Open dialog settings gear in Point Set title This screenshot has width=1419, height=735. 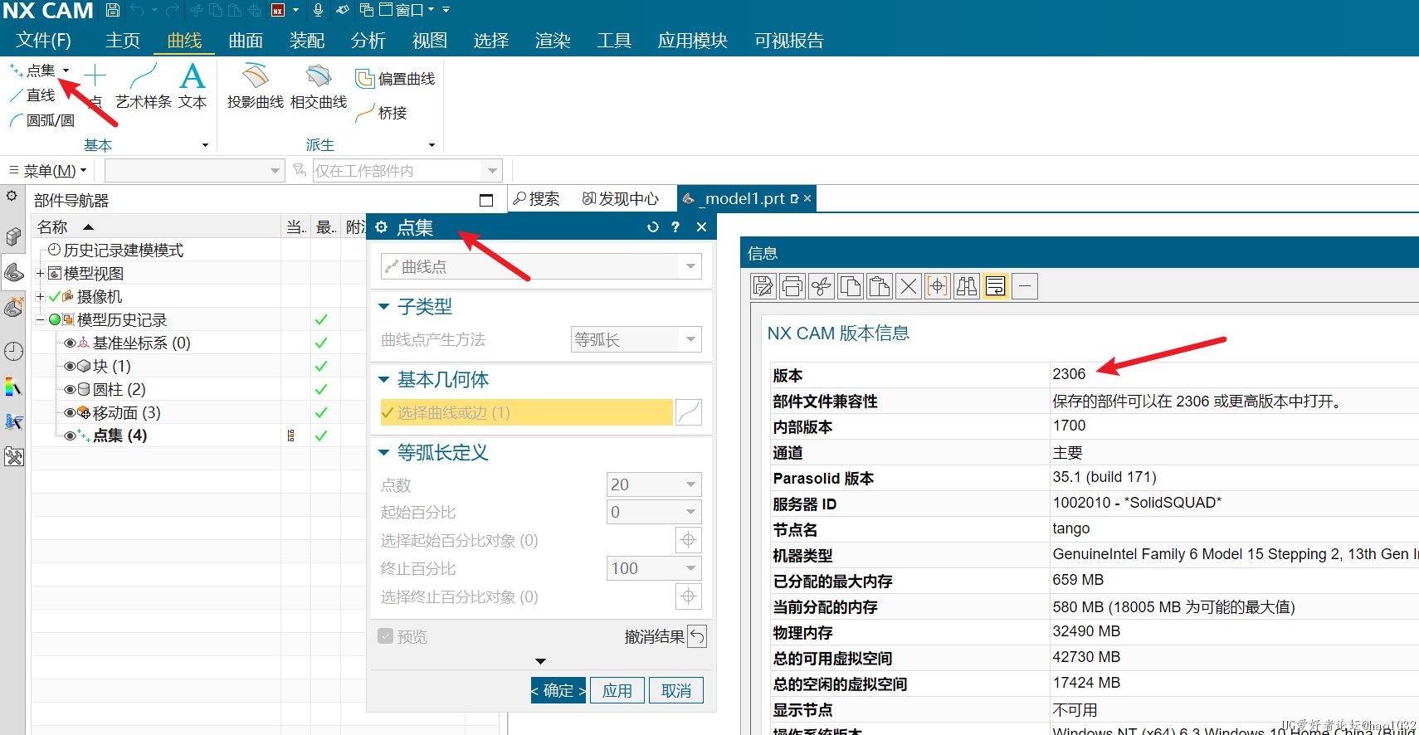pyautogui.click(x=382, y=227)
